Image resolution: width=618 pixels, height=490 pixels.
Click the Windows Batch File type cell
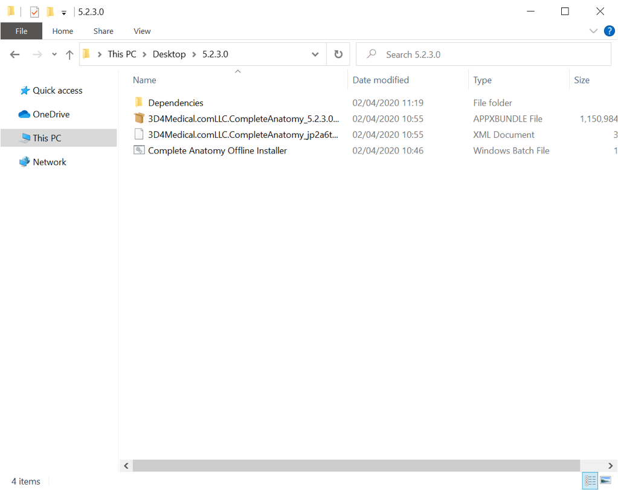click(x=511, y=150)
